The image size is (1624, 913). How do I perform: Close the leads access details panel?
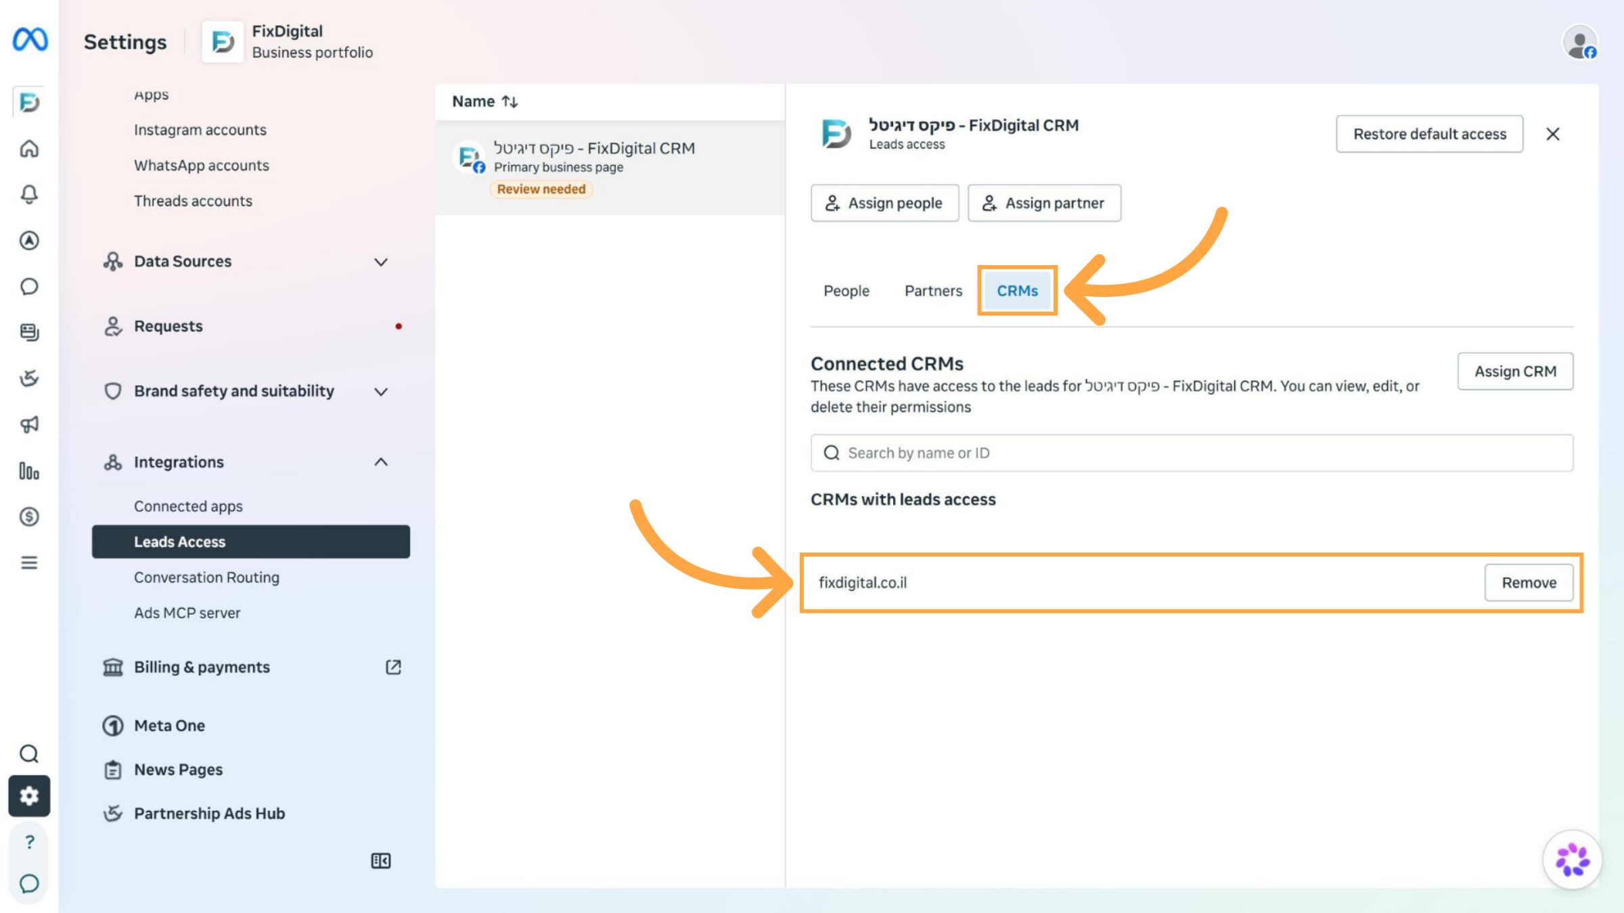(x=1553, y=134)
